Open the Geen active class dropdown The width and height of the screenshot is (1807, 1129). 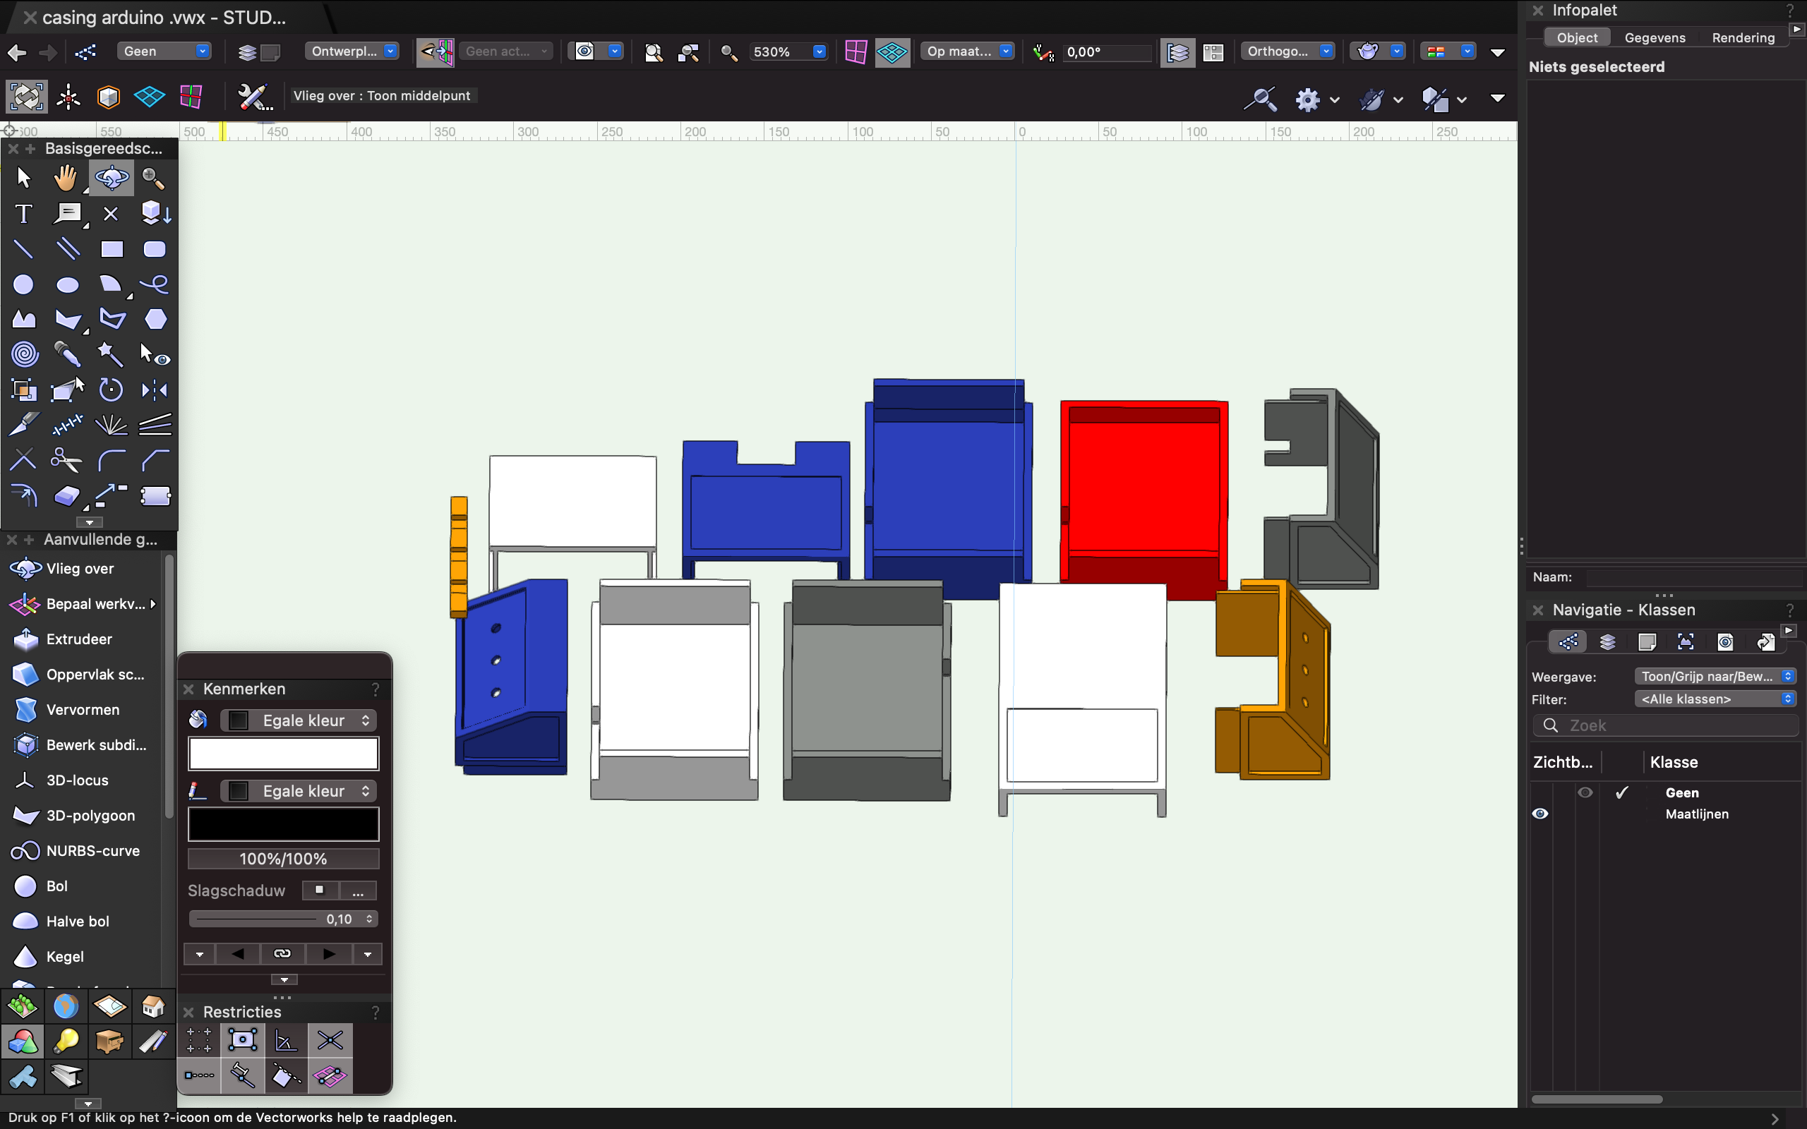tap(164, 52)
